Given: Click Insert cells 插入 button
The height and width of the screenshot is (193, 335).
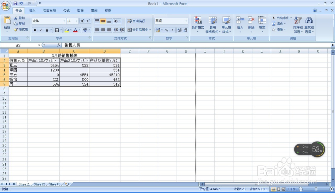Looking at the screenshot, I should coord(240,25).
